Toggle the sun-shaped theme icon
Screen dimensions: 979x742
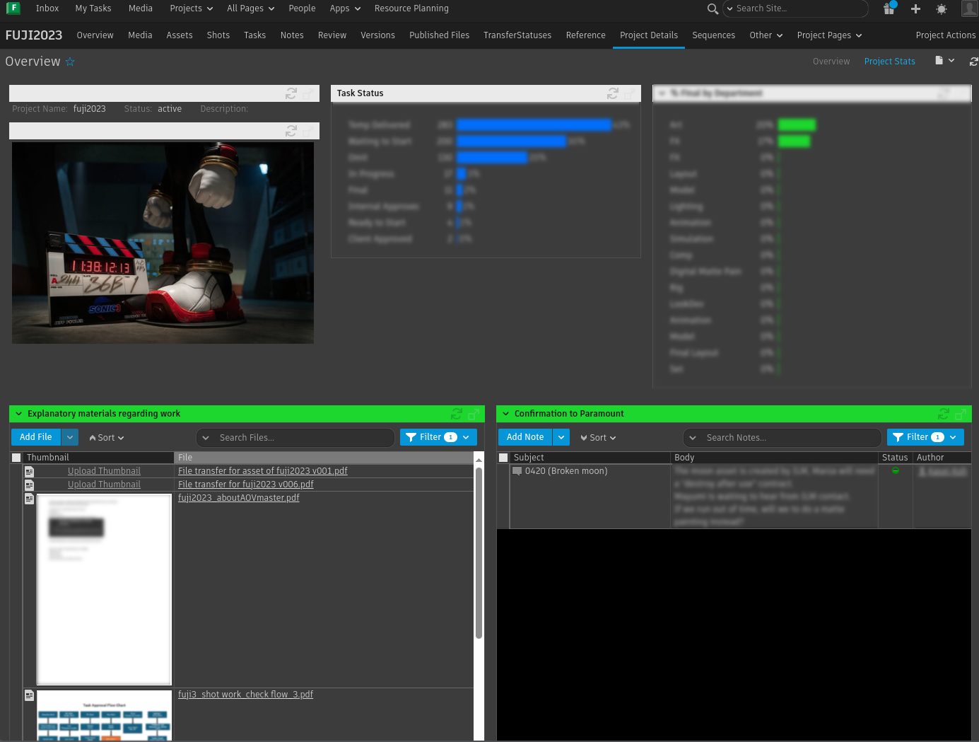coord(942,9)
